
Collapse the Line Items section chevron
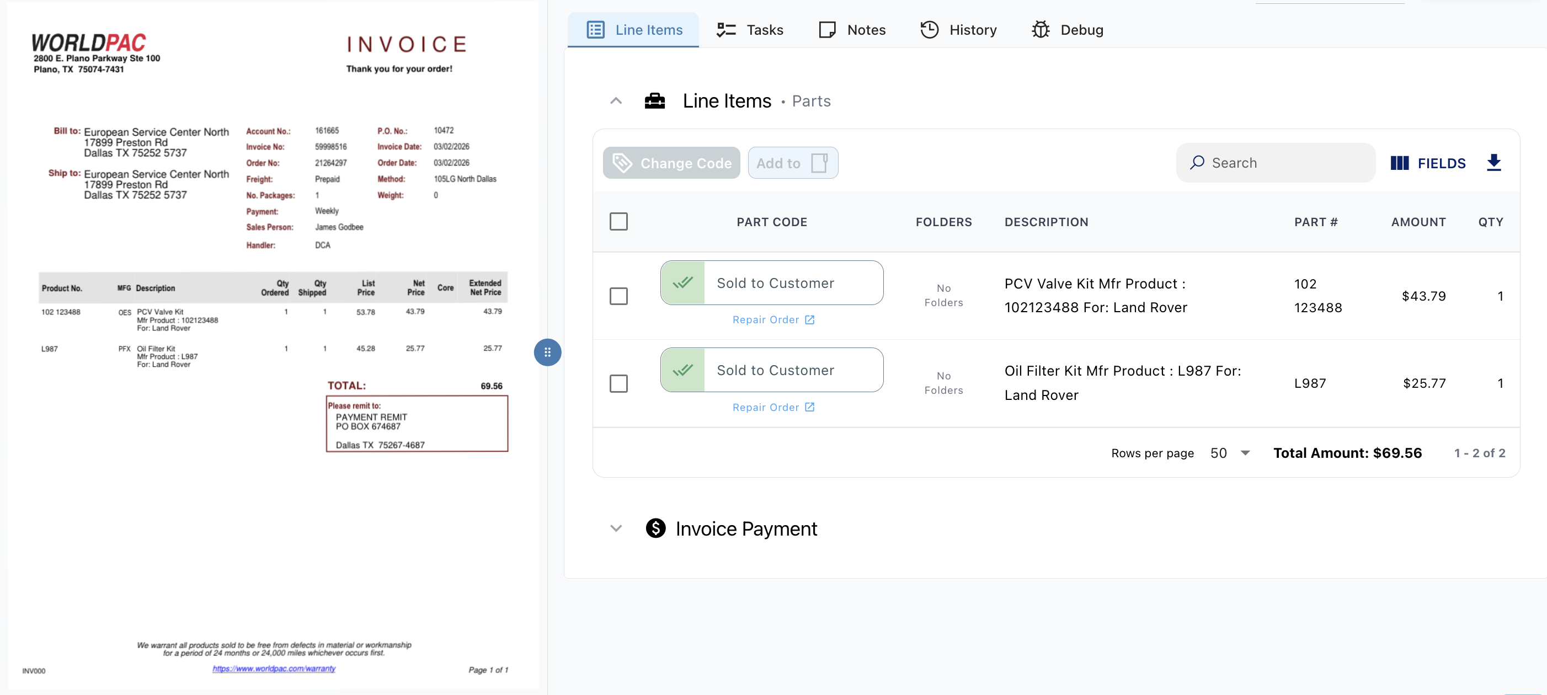[x=616, y=101]
